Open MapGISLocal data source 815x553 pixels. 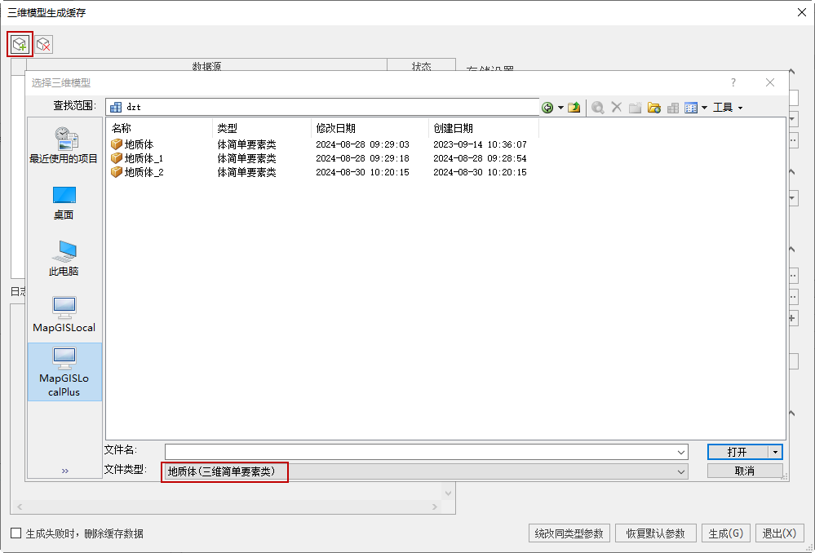[64, 315]
